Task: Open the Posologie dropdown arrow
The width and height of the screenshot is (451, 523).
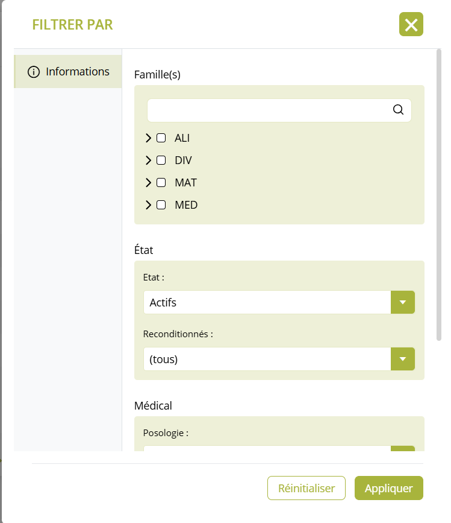Action: tap(403, 449)
